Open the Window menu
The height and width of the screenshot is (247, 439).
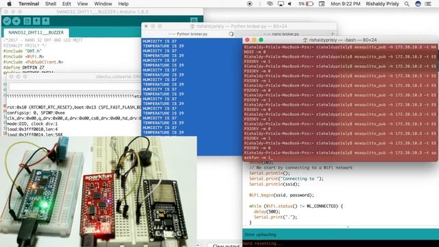[x=103, y=4]
